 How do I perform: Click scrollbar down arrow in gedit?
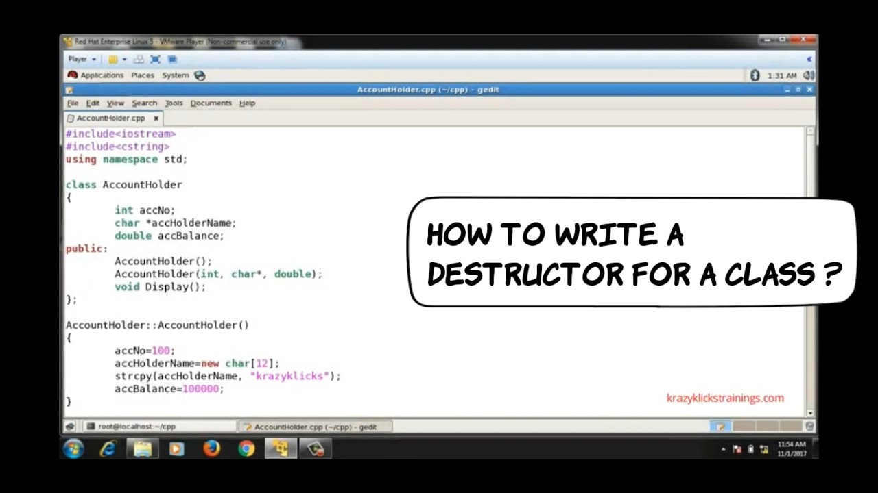point(810,413)
